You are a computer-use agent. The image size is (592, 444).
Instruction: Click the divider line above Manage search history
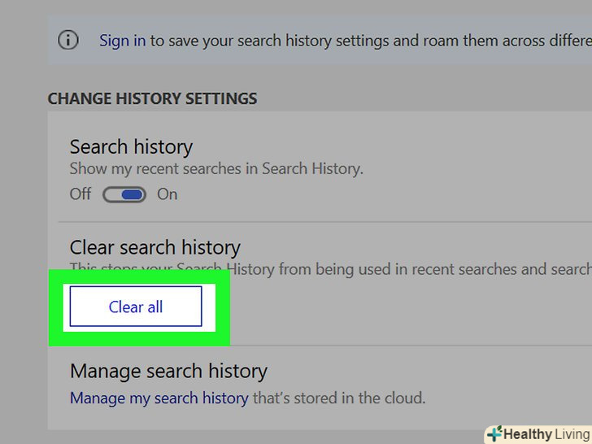tap(407, 346)
